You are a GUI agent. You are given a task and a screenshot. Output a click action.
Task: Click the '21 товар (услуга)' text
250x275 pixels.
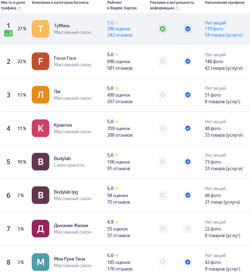pos(222,202)
